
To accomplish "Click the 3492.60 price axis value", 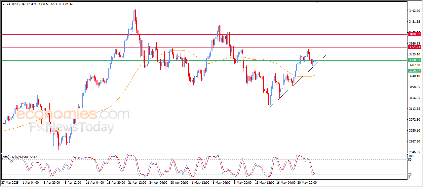I will coord(414,11).
